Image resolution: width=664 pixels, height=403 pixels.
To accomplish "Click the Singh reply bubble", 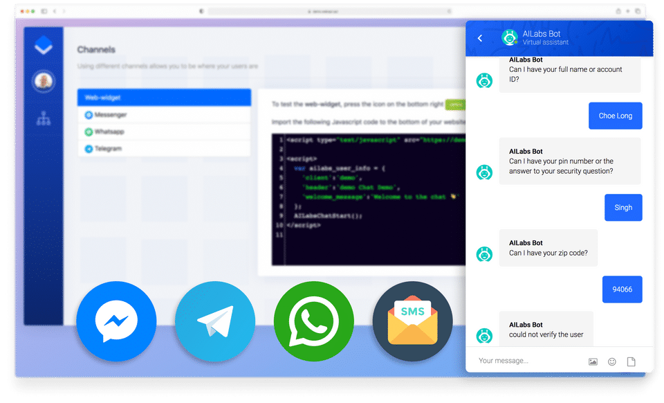I will [x=623, y=208].
